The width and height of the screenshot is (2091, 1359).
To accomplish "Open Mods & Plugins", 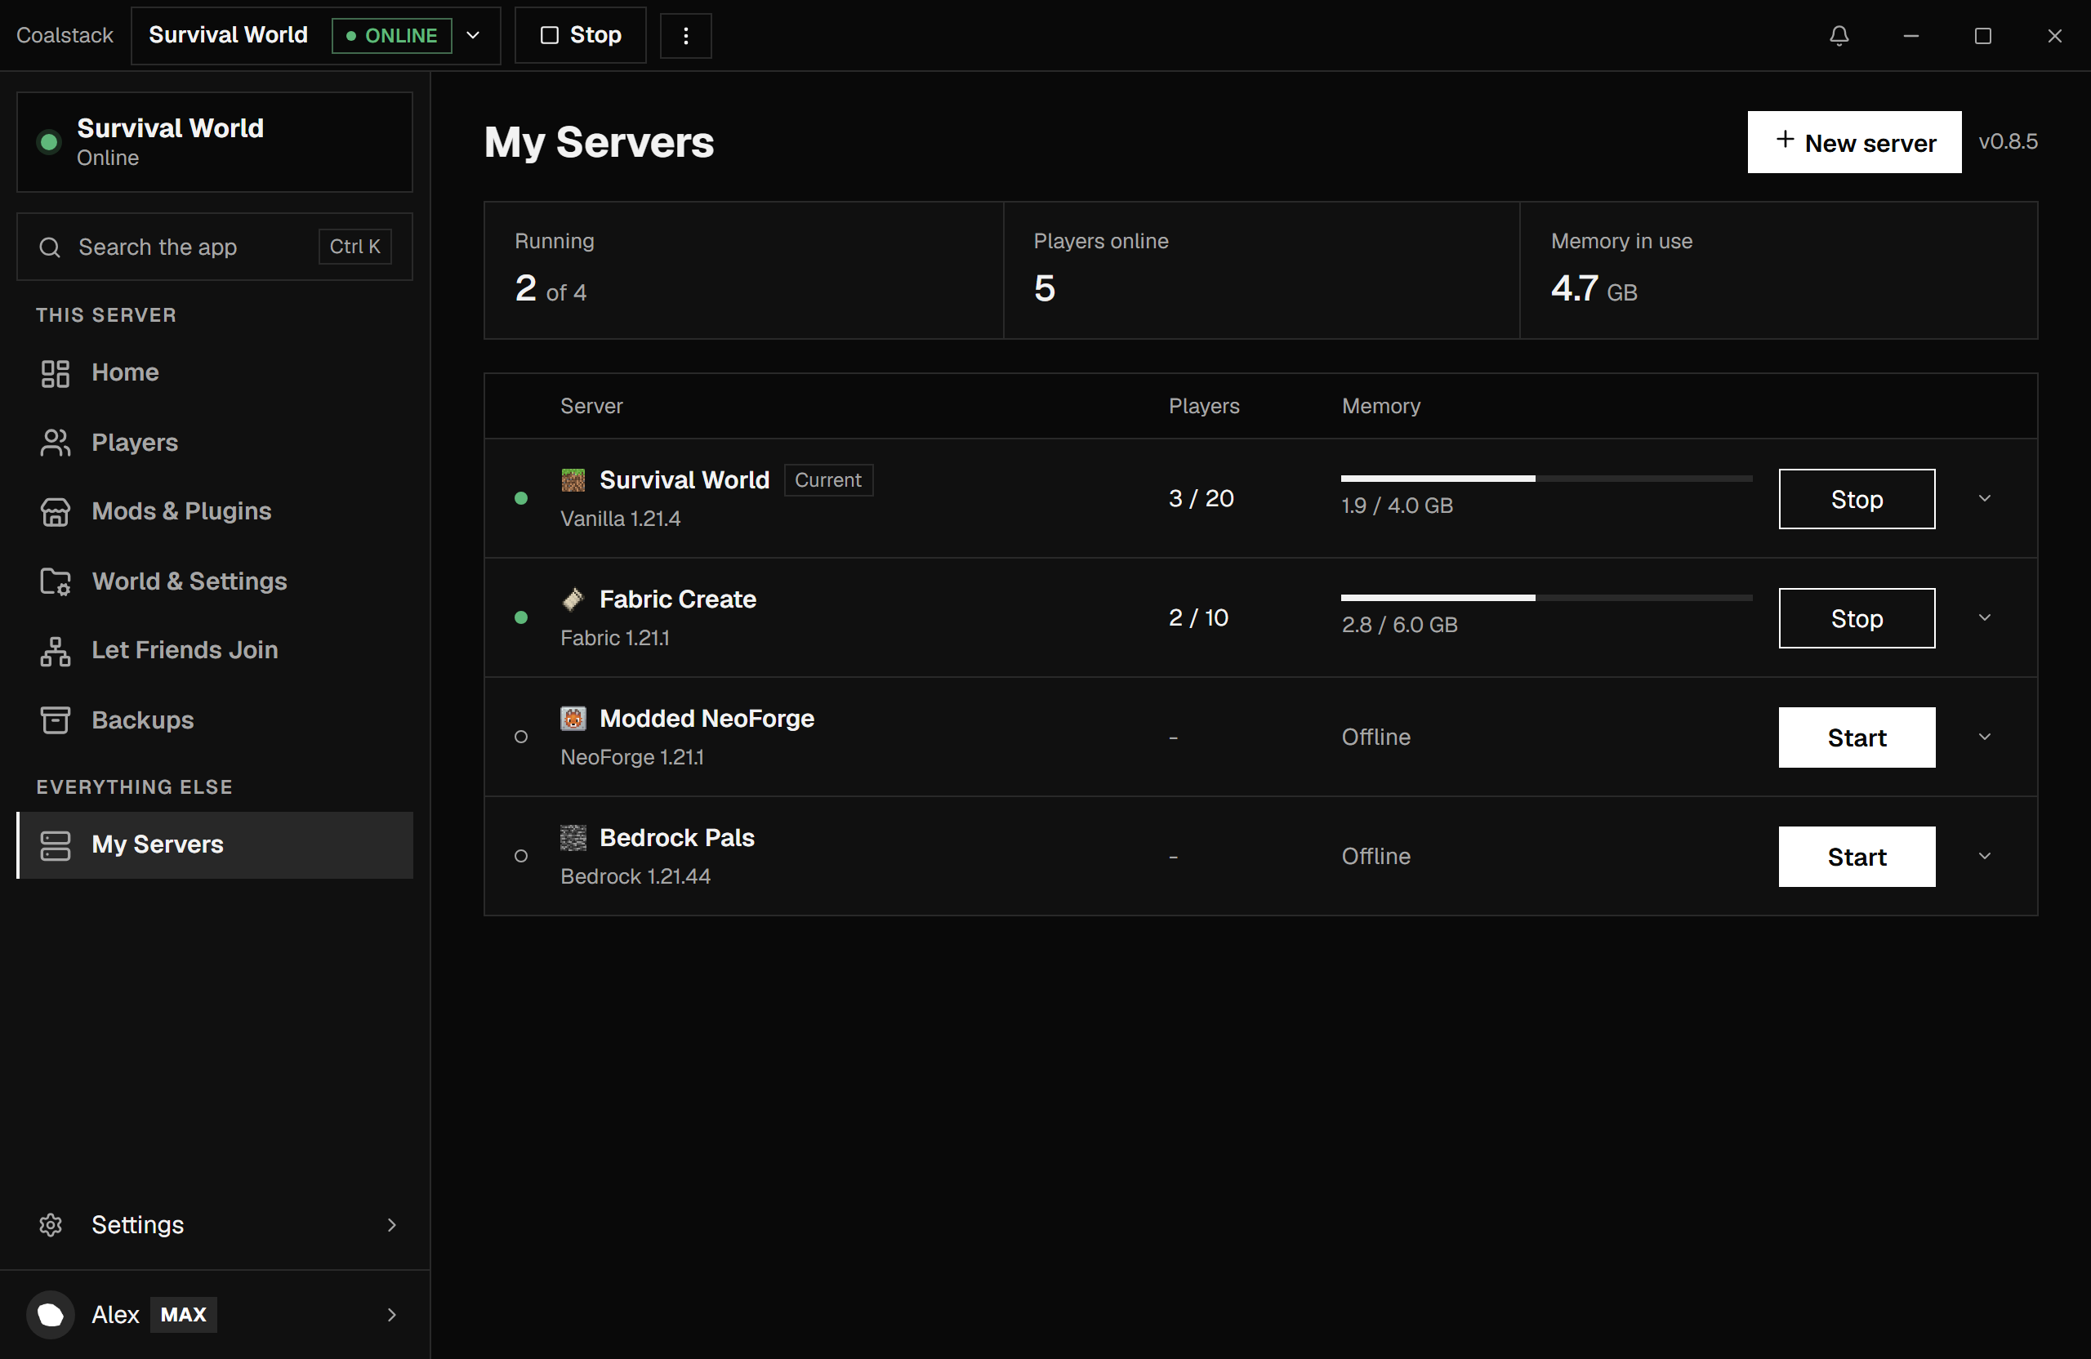I will (214, 511).
